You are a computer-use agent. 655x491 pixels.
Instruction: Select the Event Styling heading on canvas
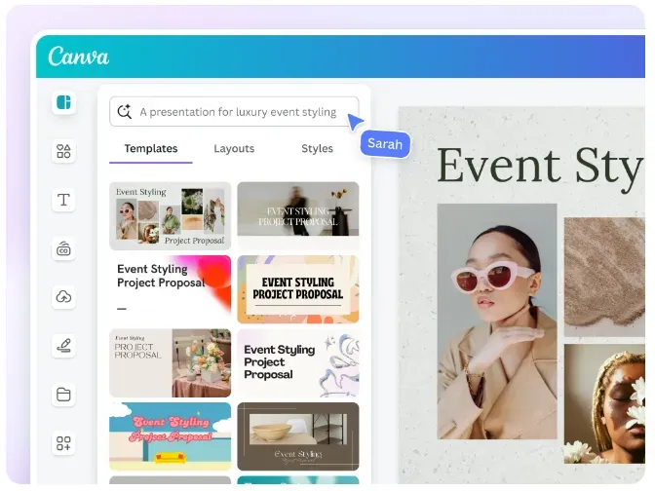(x=540, y=168)
